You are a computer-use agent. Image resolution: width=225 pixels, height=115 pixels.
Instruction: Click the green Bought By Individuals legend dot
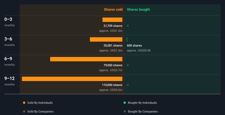pos(125,103)
